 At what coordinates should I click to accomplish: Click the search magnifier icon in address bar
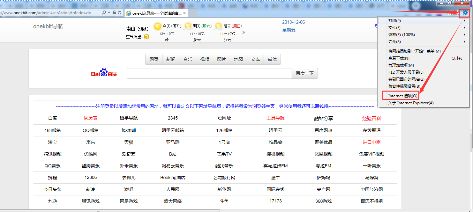[104, 13]
